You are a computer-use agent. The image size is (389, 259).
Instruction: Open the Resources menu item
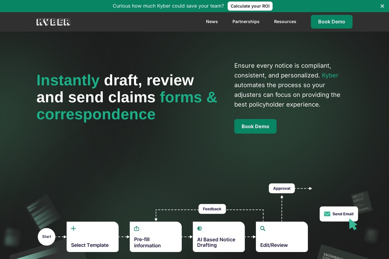pos(285,22)
